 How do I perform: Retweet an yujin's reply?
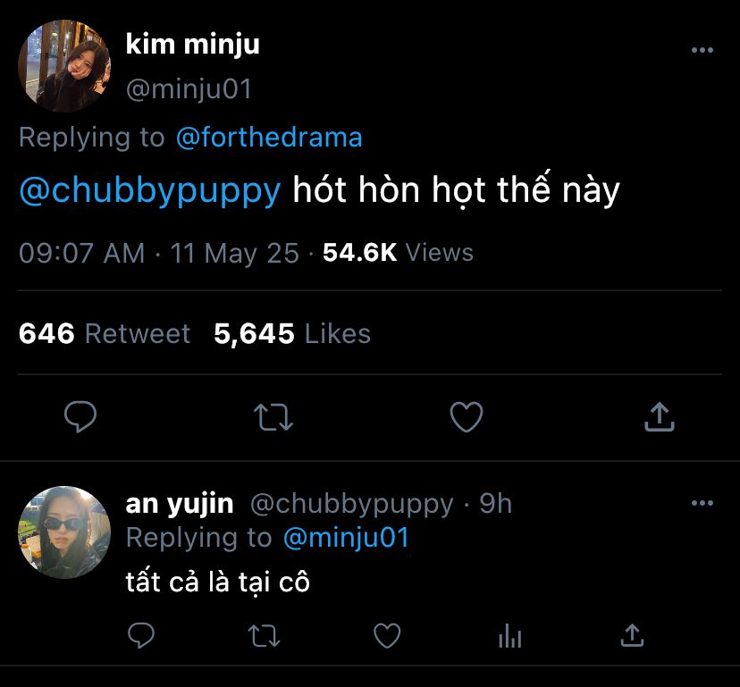tap(264, 635)
